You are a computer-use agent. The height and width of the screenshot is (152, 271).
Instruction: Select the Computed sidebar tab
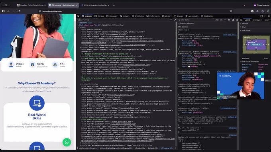click(x=257, y=20)
